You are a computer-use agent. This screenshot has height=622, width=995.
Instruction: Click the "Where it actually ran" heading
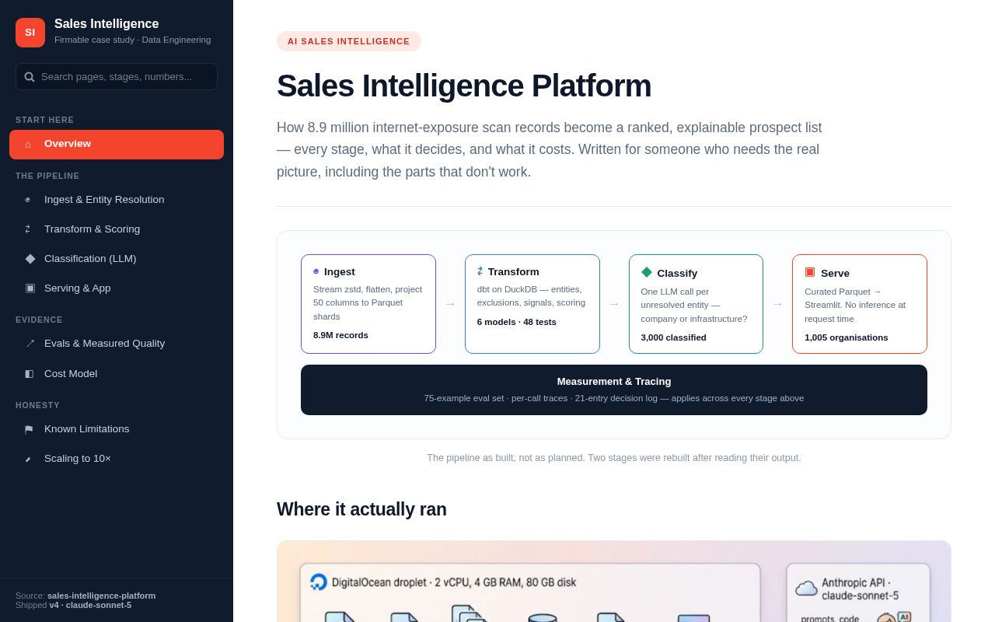click(x=361, y=509)
